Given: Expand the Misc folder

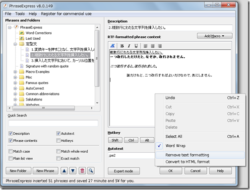Looking at the screenshot, I should click(x=15, y=78).
